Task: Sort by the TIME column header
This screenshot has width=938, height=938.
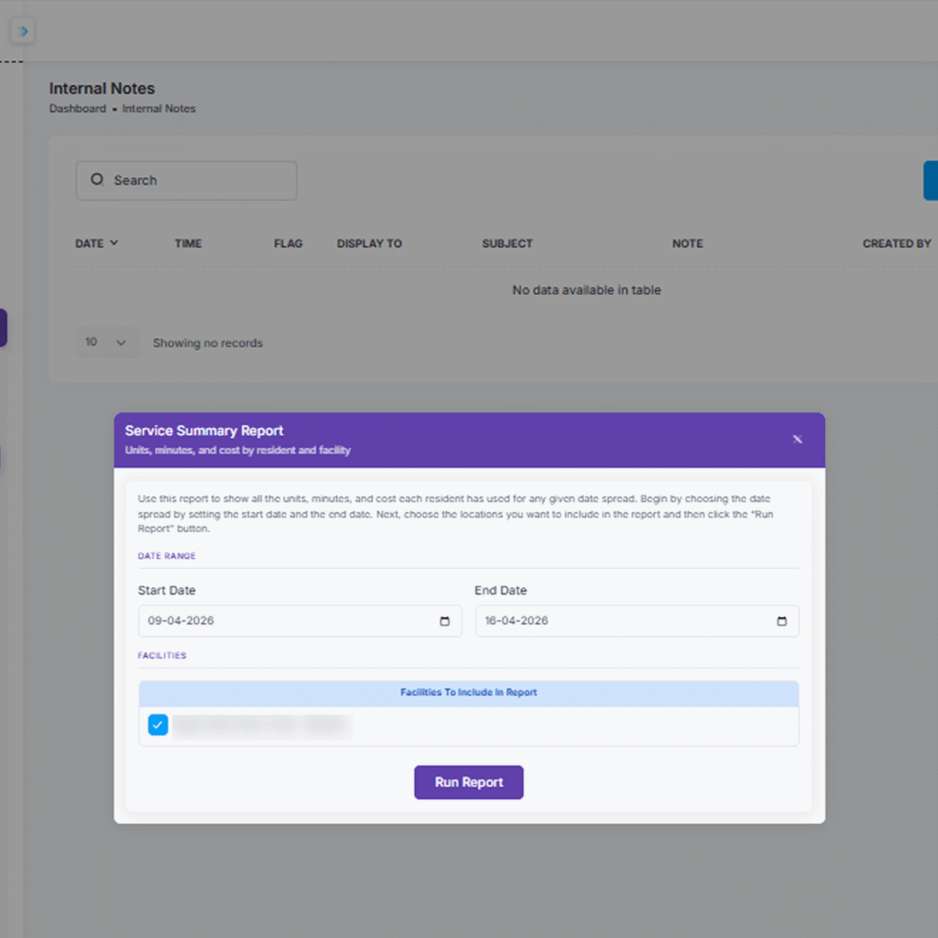Action: [188, 244]
